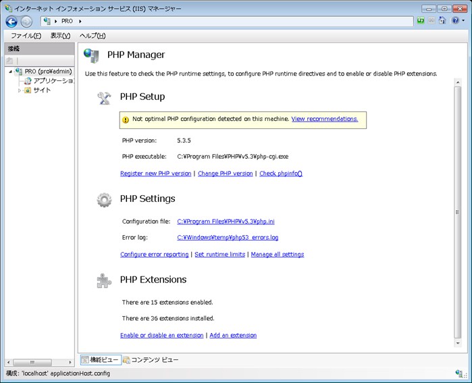This screenshot has height=383, width=472.
Task: Click the PHP Settings gear icon
Action: click(104, 200)
